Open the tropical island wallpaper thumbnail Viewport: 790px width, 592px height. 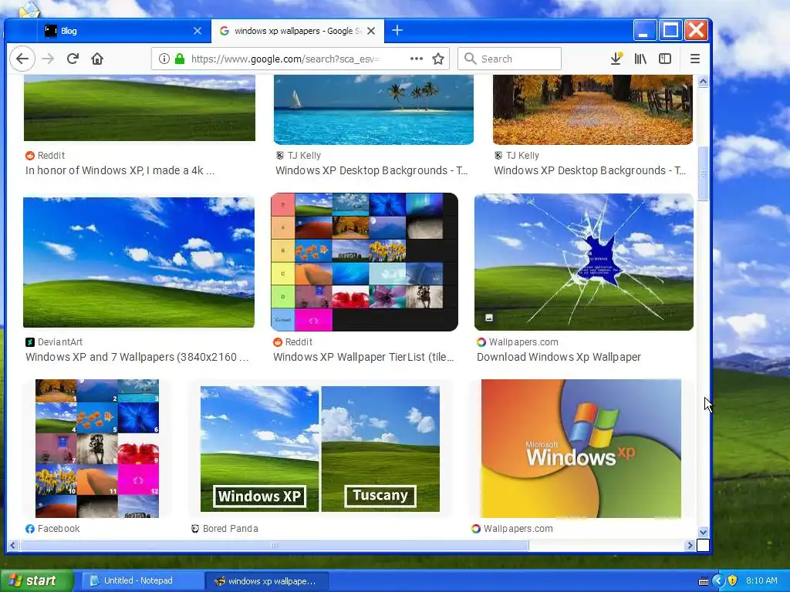pyautogui.click(x=373, y=109)
